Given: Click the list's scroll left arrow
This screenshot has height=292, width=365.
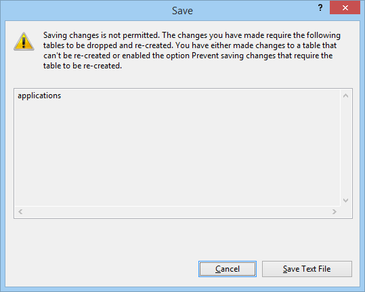Looking at the screenshot, I should [x=20, y=211].
